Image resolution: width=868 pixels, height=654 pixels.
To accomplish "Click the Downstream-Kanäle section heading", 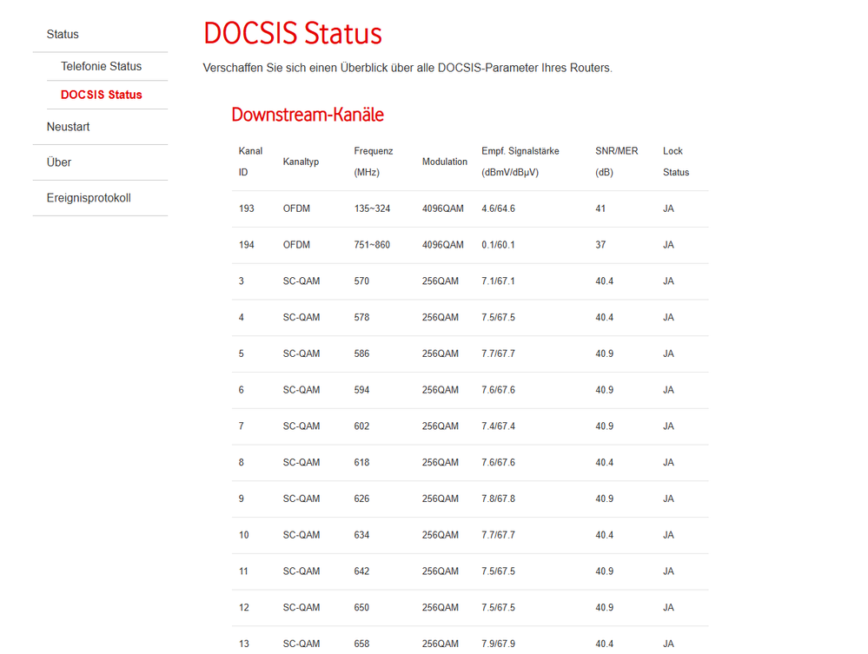I will click(x=308, y=115).
